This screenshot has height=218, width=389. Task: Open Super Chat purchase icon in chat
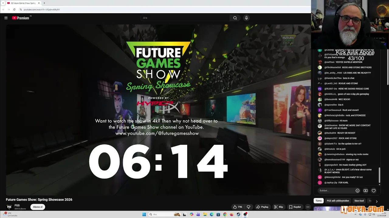tap(366, 191)
